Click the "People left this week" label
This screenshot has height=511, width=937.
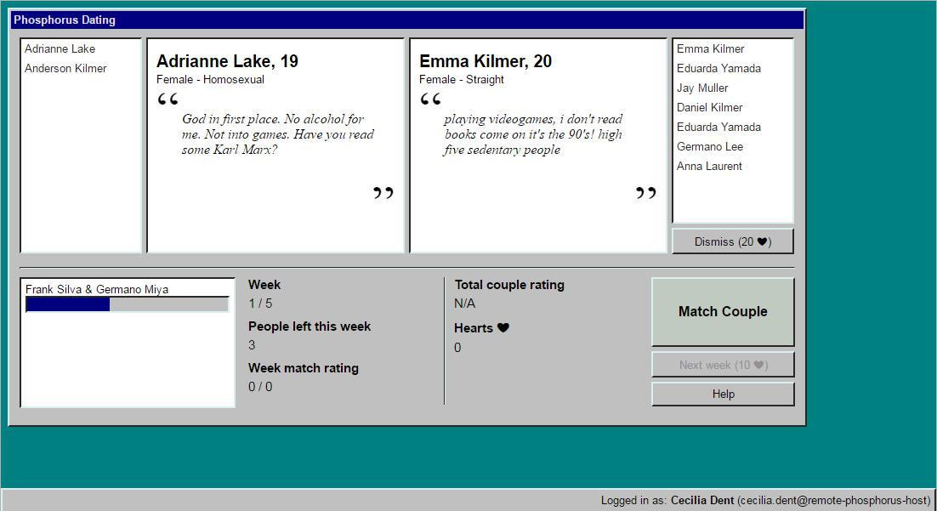tap(309, 326)
